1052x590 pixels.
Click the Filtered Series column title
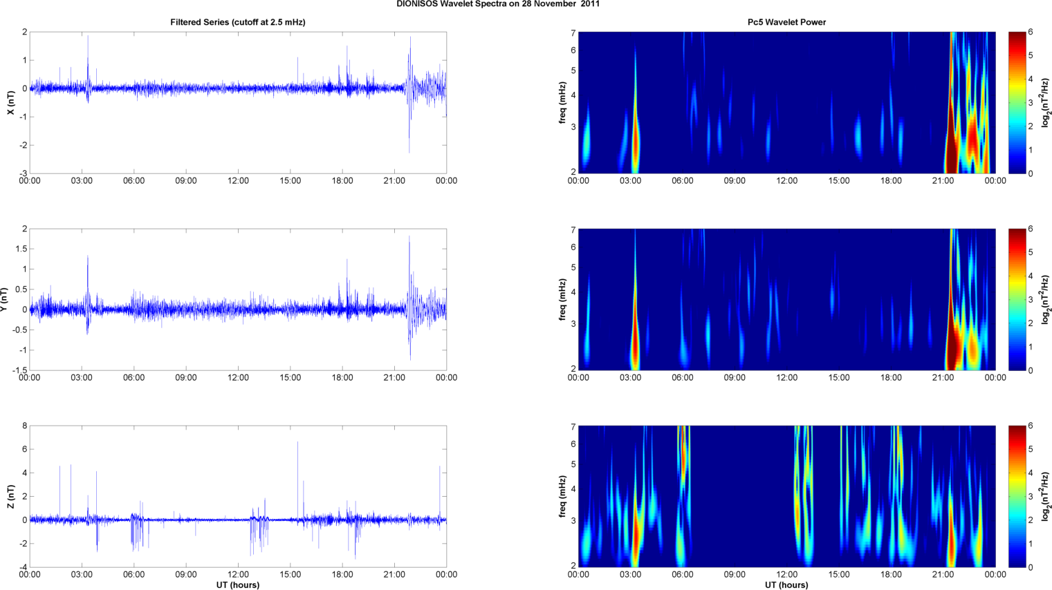[237, 22]
